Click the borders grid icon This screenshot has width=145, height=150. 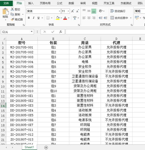click(48, 18)
